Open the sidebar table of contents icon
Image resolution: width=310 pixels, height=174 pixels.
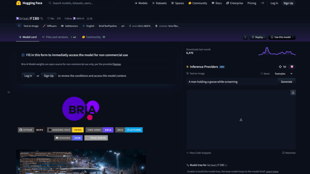pyautogui.click(x=9, y=92)
